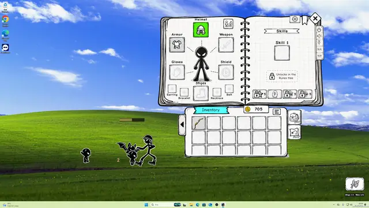369x208 pixels.
Task: Toggle the pin icon on side tab
Action: (319, 43)
